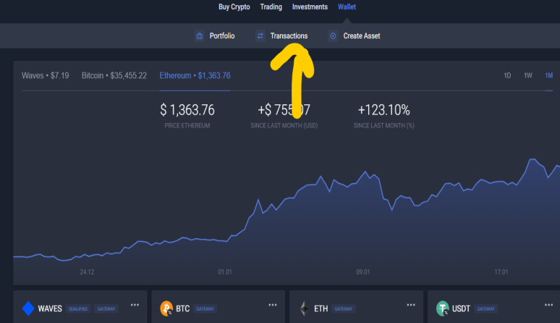Open BTC card more options menu
The image size is (560, 323).
[x=273, y=305]
